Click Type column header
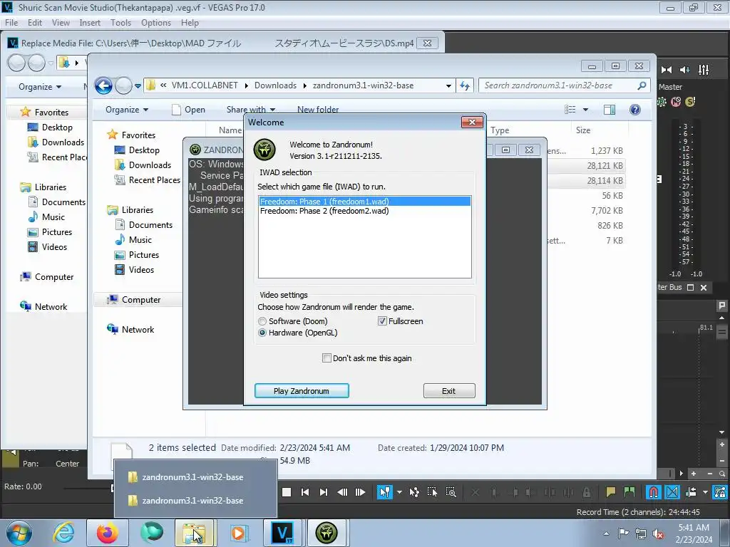Screen dimensions: 730x547 pos(500,130)
